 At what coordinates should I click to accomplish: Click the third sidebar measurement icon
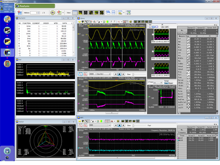(x=7, y=41)
